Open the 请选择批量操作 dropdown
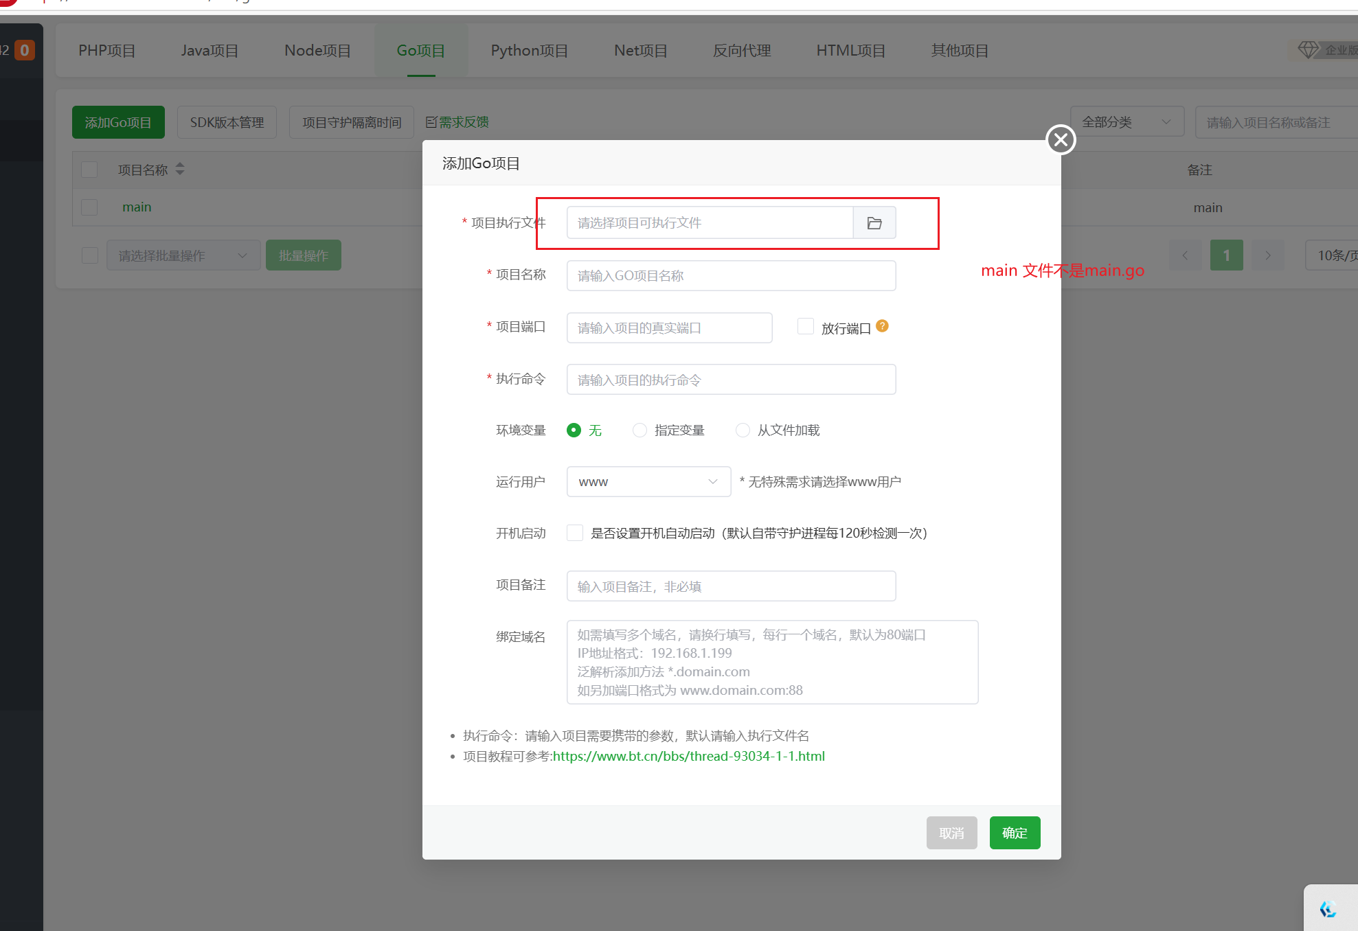The width and height of the screenshot is (1358, 931). [183, 255]
